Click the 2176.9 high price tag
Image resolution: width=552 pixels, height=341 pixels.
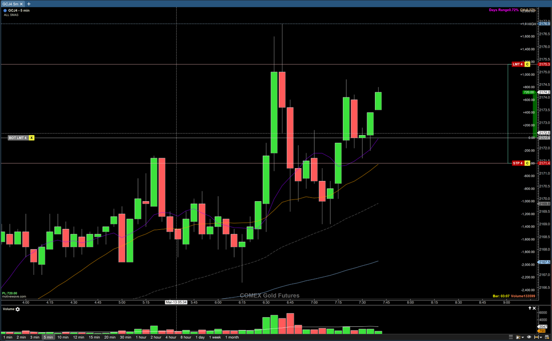pyautogui.click(x=544, y=23)
